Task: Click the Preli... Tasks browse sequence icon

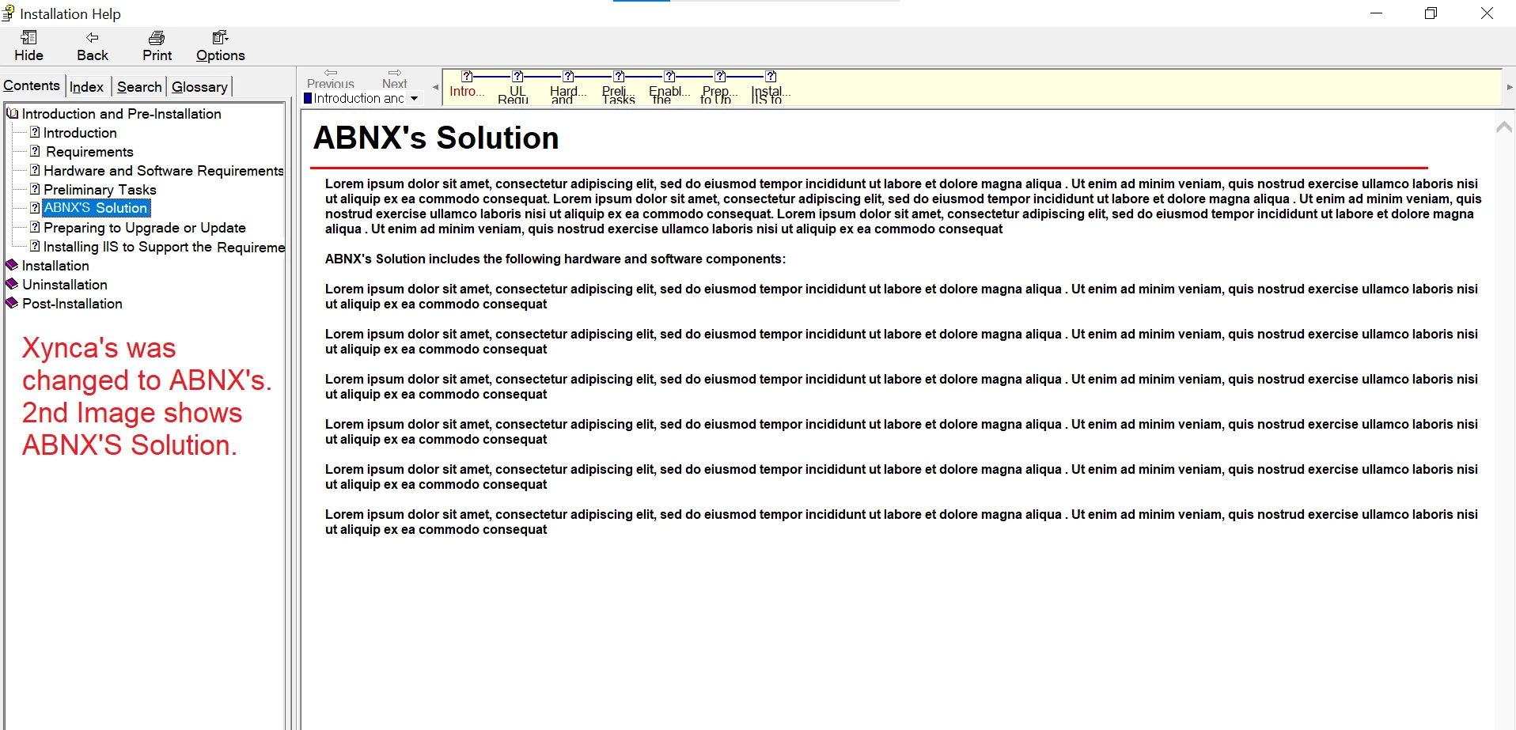Action: (619, 76)
